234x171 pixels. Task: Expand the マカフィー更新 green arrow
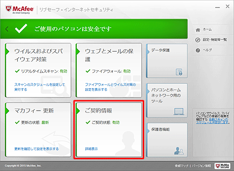tap(7, 111)
